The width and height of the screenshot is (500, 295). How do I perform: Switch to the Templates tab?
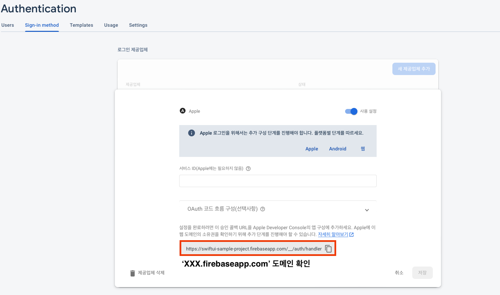[82, 25]
